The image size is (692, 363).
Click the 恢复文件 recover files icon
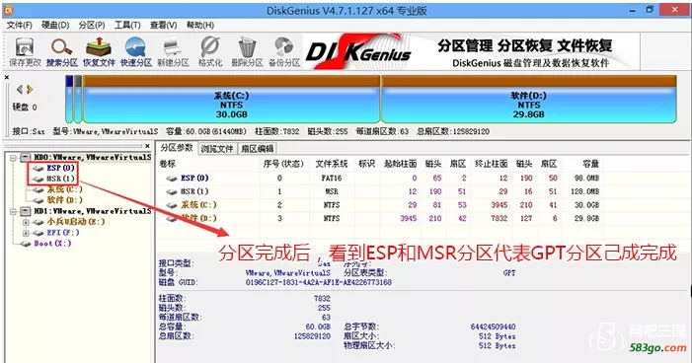[x=99, y=52]
